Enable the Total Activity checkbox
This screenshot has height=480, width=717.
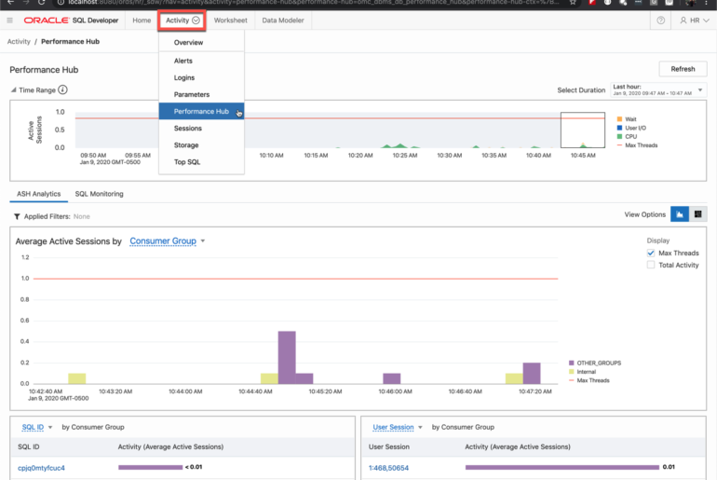(x=651, y=265)
